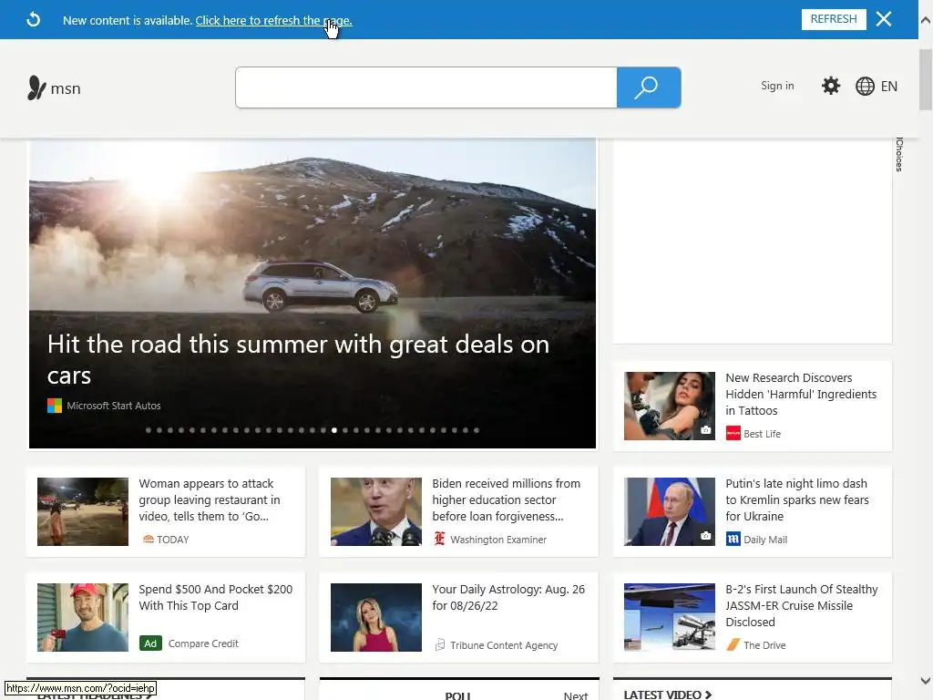Open the LATEST VIDEO section heading
This screenshot has width=933, height=700.
[x=668, y=694]
